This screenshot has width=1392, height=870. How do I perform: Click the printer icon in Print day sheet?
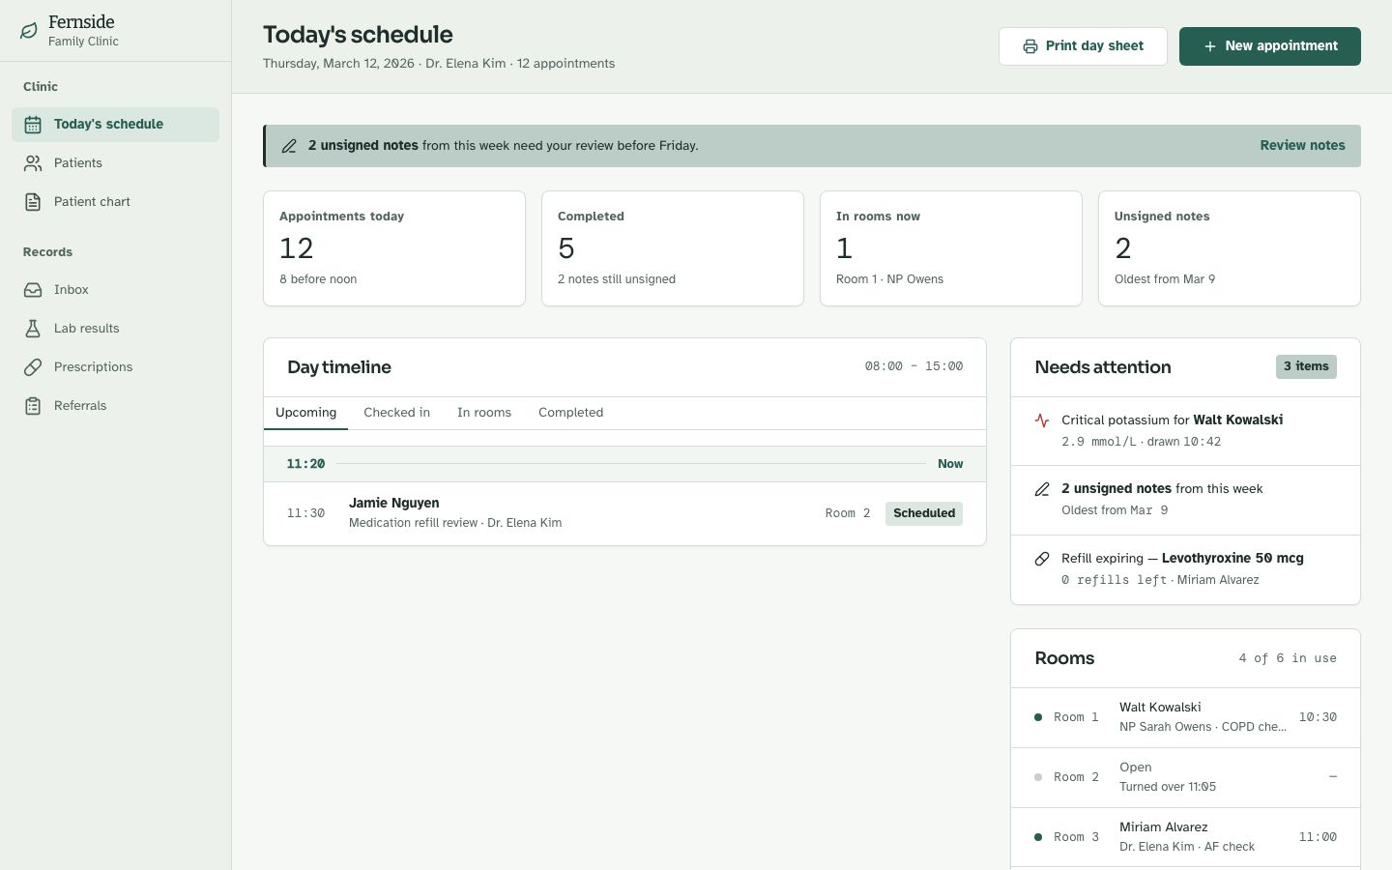tap(1030, 46)
